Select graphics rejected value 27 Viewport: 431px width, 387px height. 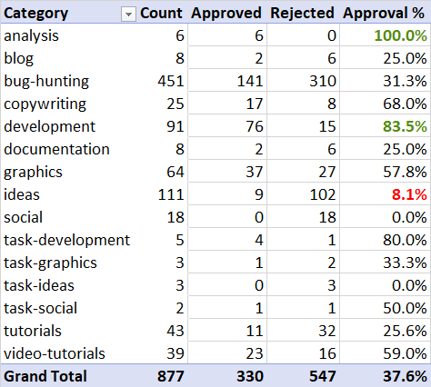(x=327, y=172)
